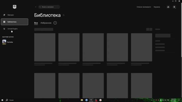182x102 pixels.
Task: Click the library vertical scrollbar
Action: (181, 29)
